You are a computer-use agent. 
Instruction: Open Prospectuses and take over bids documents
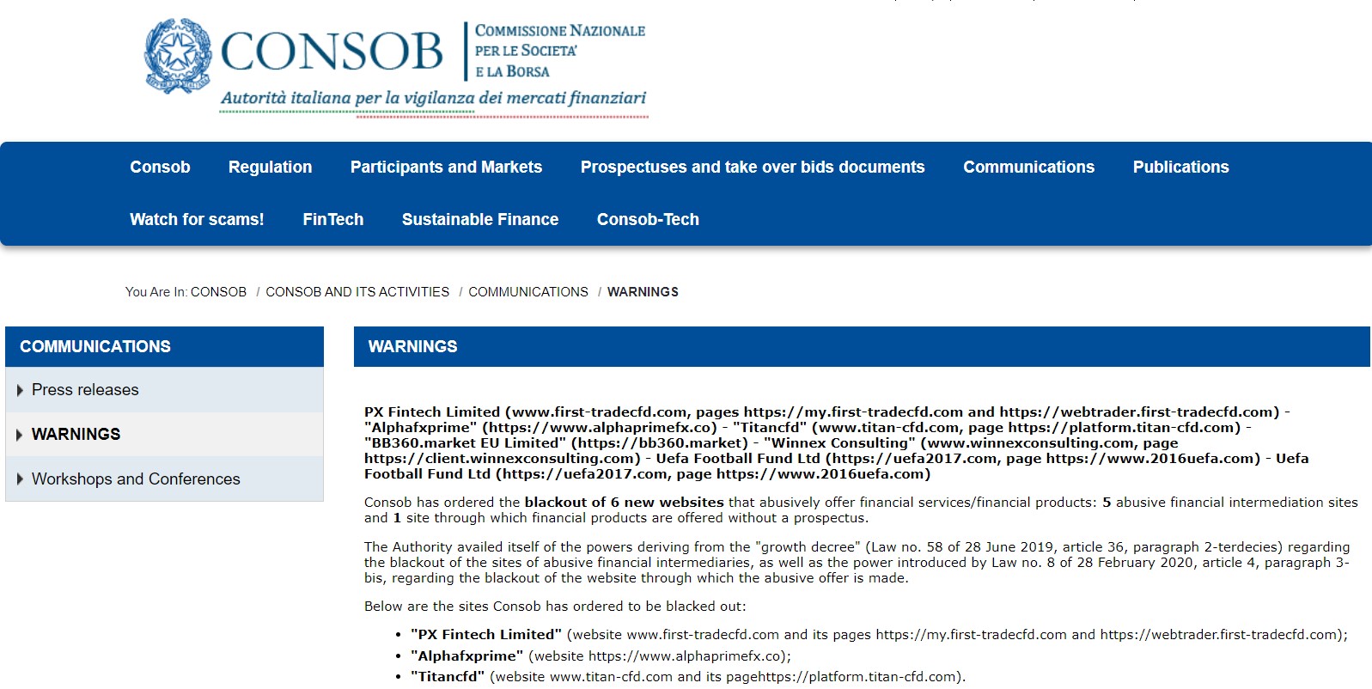click(753, 168)
